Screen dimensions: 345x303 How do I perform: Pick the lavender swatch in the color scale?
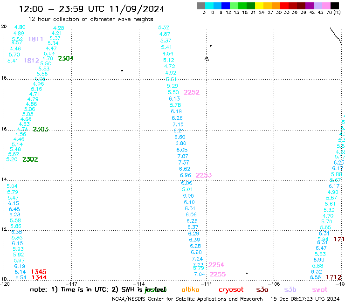[318, 6]
